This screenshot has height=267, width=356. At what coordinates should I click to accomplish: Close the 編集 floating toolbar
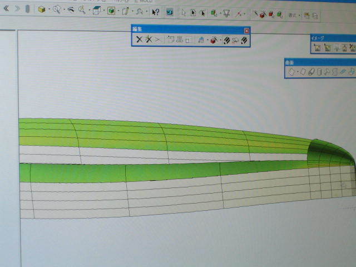pos(247,31)
